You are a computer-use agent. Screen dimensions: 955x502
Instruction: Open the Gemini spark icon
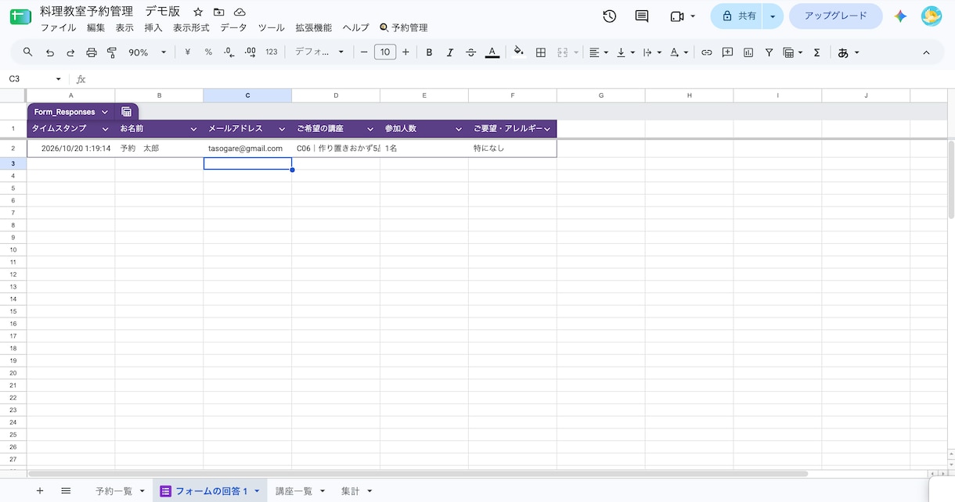tap(900, 16)
